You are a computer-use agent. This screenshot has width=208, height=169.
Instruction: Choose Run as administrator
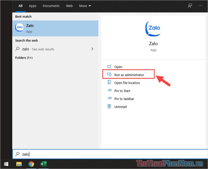[129, 75]
